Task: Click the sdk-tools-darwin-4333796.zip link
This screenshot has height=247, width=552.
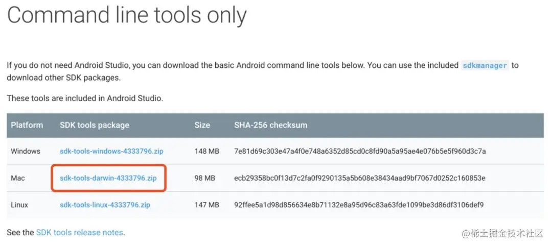Action: [x=108, y=178]
